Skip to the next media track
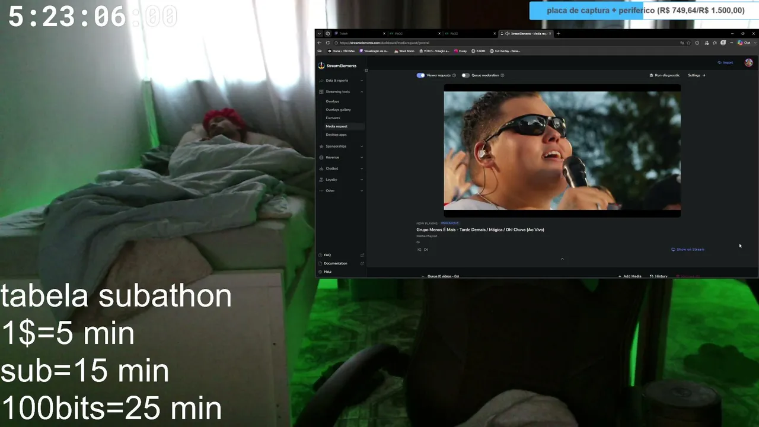 (426, 250)
